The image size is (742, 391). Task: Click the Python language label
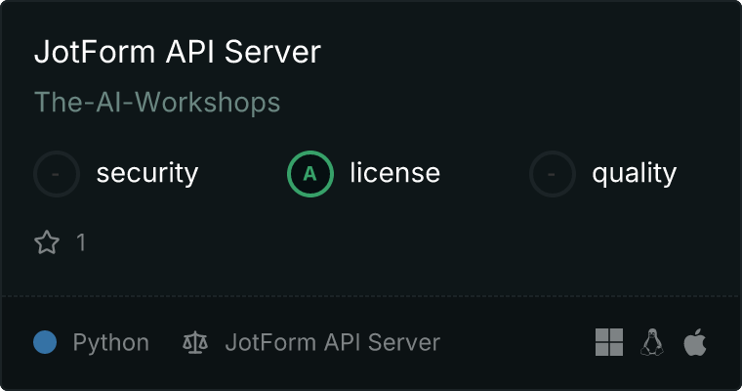click(x=111, y=343)
